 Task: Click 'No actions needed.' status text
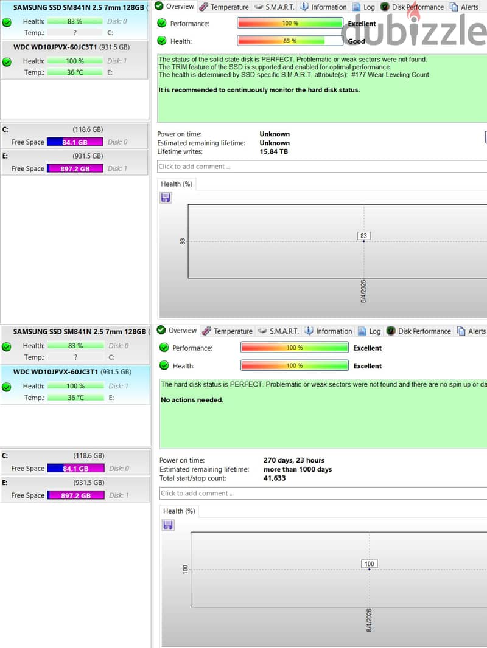pos(192,399)
